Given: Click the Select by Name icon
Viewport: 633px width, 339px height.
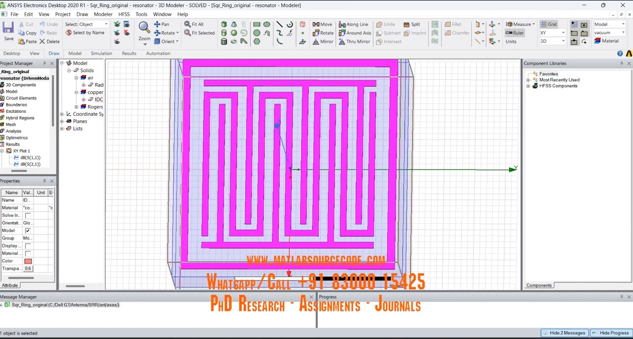Looking at the screenshot, I should (x=69, y=33).
